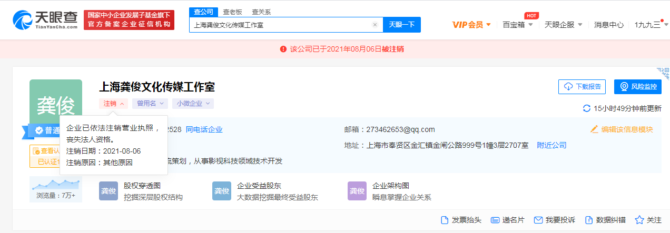The width and height of the screenshot is (670, 233).
Task: Click the 龚俊 company logo thumbnail
Action: tap(56, 103)
